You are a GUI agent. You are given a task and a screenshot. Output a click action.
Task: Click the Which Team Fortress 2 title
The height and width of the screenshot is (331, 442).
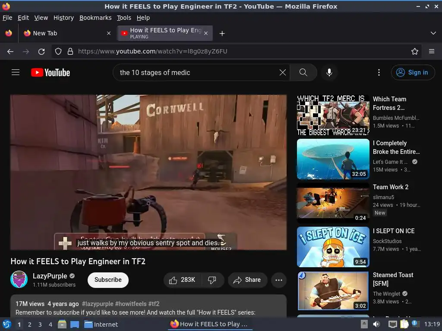coord(389,103)
